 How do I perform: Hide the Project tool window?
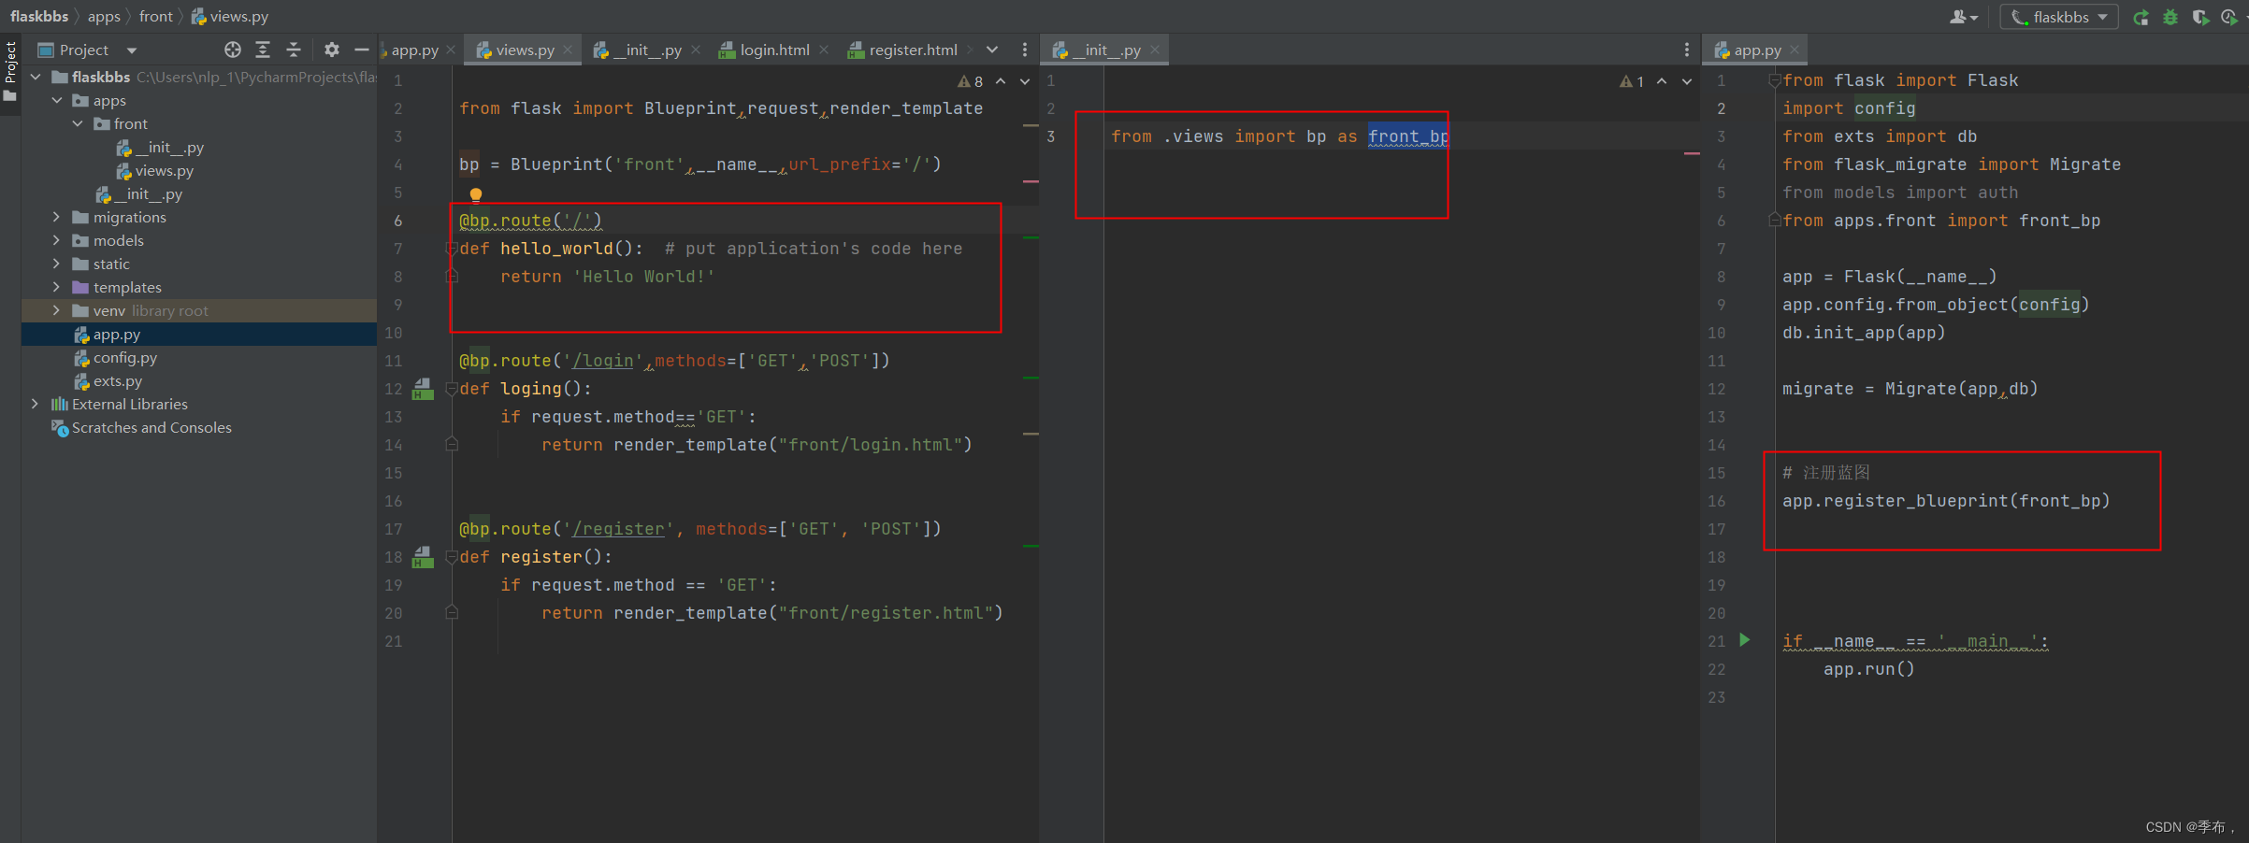362,50
